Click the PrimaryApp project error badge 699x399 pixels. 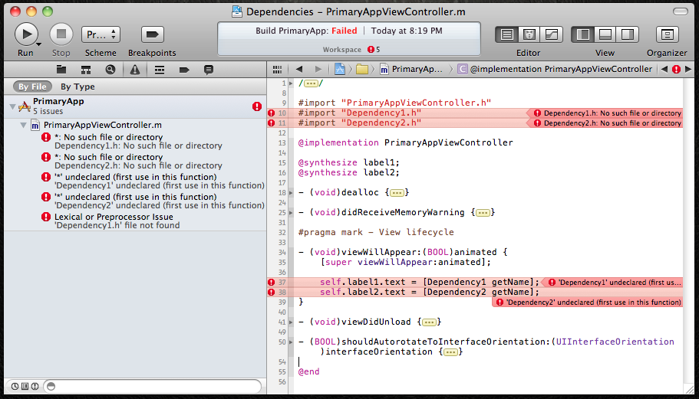pyautogui.click(x=257, y=106)
